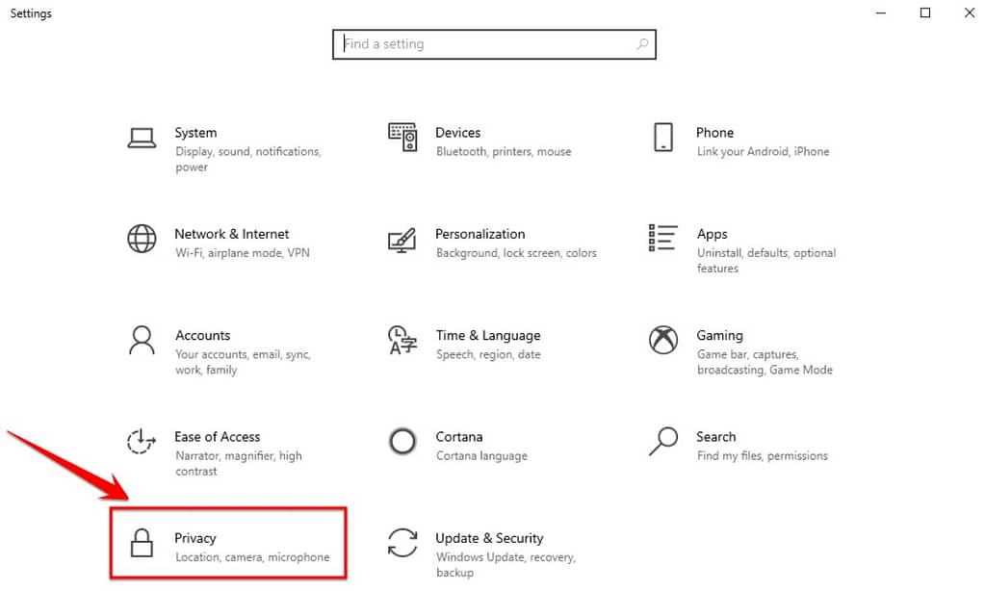Click the Ease of Access icon
This screenshot has height=591, width=985.
click(x=142, y=441)
